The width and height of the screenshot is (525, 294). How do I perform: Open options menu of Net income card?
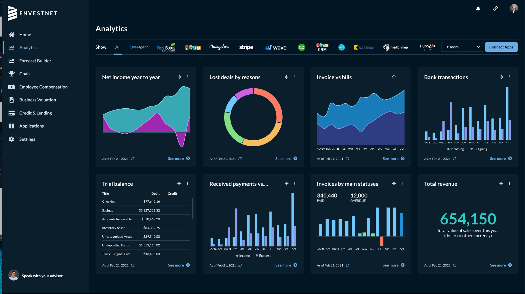188,77
